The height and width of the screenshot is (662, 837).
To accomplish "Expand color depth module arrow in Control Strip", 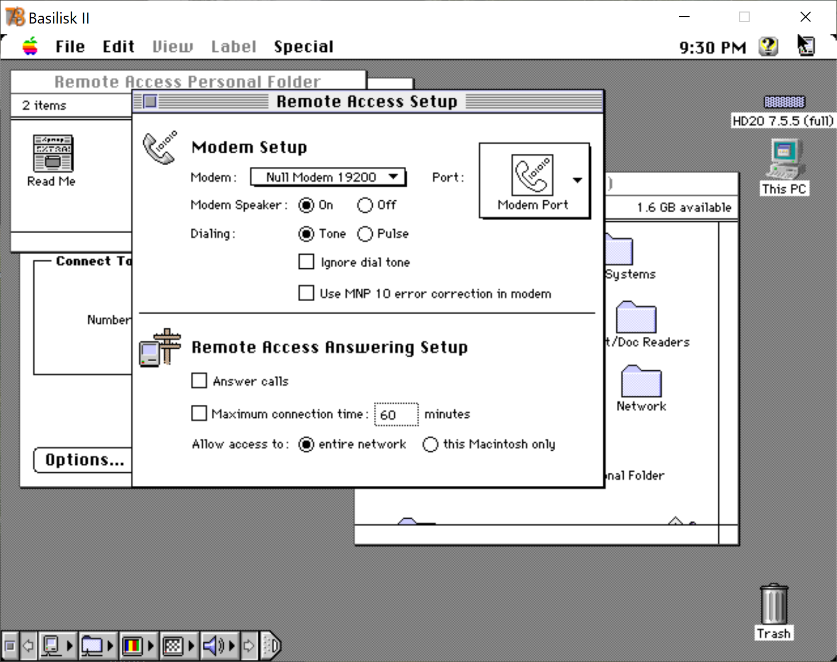I will pos(151,646).
